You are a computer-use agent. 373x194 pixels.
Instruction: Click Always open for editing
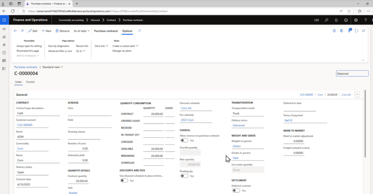point(29,46)
